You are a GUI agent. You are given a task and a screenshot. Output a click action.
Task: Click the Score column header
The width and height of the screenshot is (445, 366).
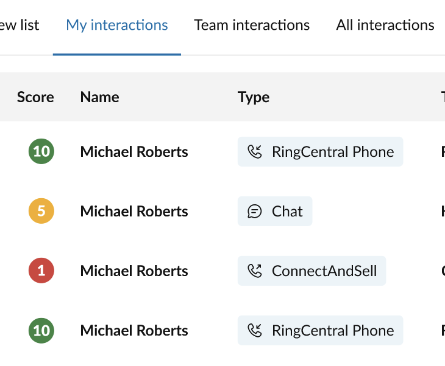pos(35,97)
